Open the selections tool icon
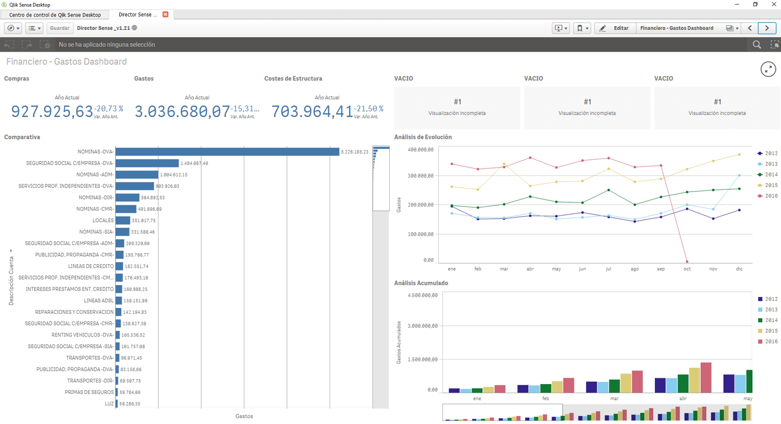The image size is (781, 424). tap(774, 44)
